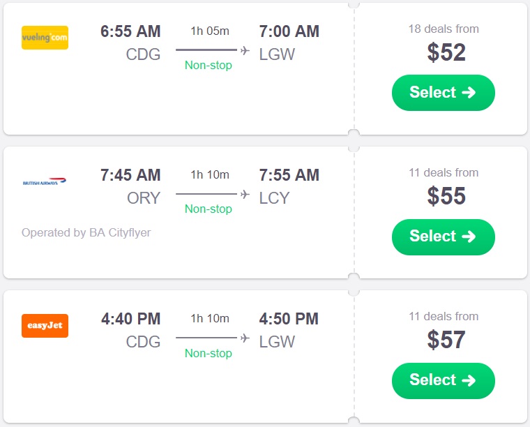Click the 1h 05m duration label
The image size is (530, 427).
pyautogui.click(x=209, y=31)
